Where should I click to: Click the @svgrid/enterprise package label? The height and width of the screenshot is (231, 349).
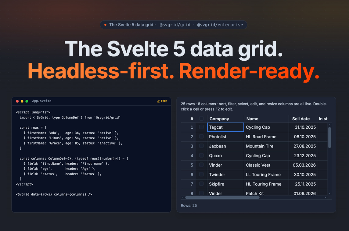[220, 25]
